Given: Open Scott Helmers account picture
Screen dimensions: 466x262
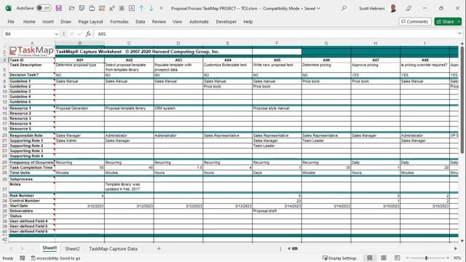Looking at the screenshot, I should 393,8.
